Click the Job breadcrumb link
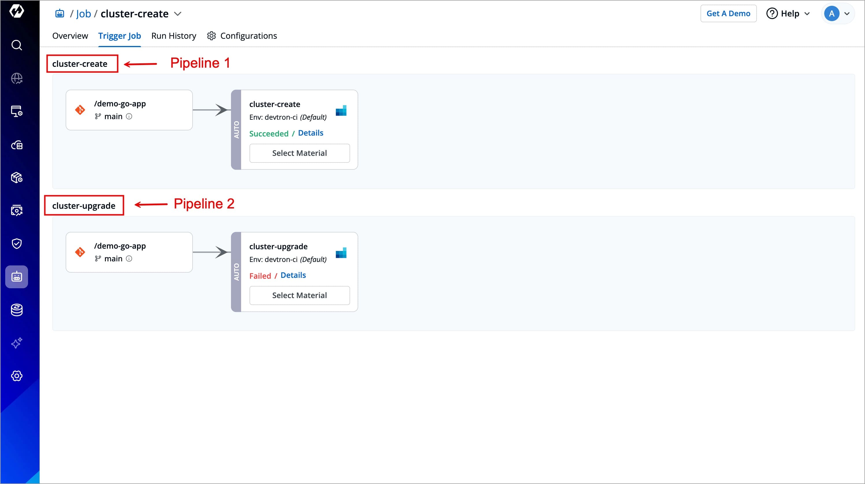This screenshot has width=865, height=484. click(83, 14)
